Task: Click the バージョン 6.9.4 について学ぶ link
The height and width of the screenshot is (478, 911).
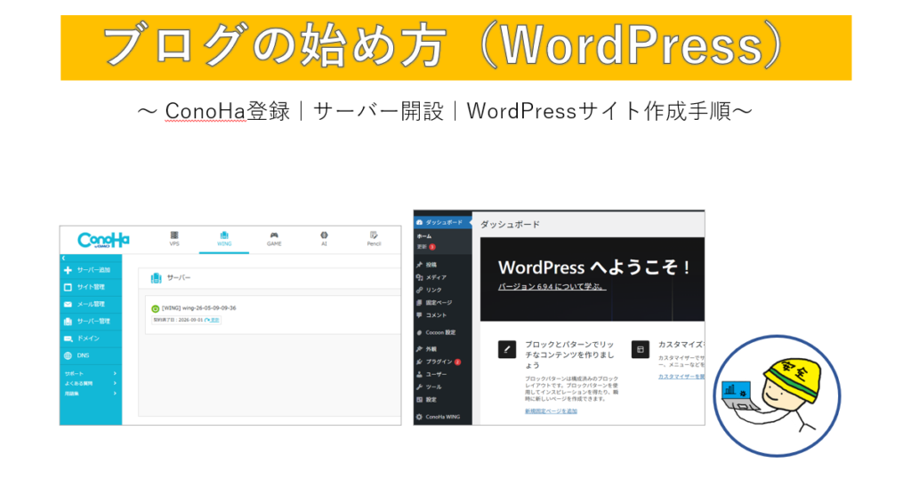Action: [x=552, y=287]
